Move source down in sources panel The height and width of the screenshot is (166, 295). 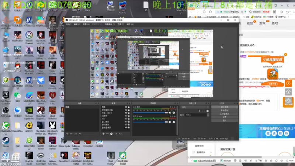[121, 134]
